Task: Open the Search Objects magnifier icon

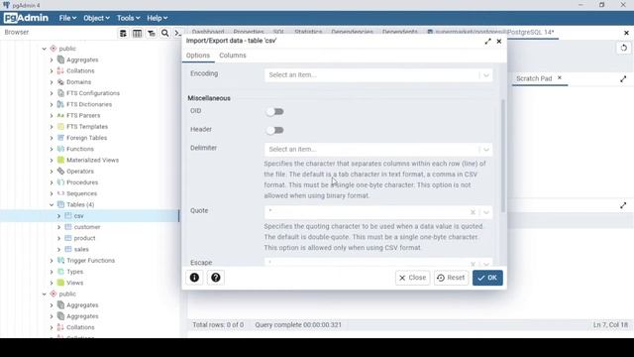Action: pos(165,33)
